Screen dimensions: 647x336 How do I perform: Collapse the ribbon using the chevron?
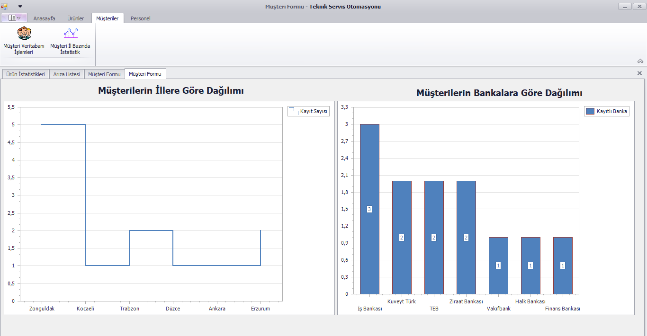coord(640,61)
